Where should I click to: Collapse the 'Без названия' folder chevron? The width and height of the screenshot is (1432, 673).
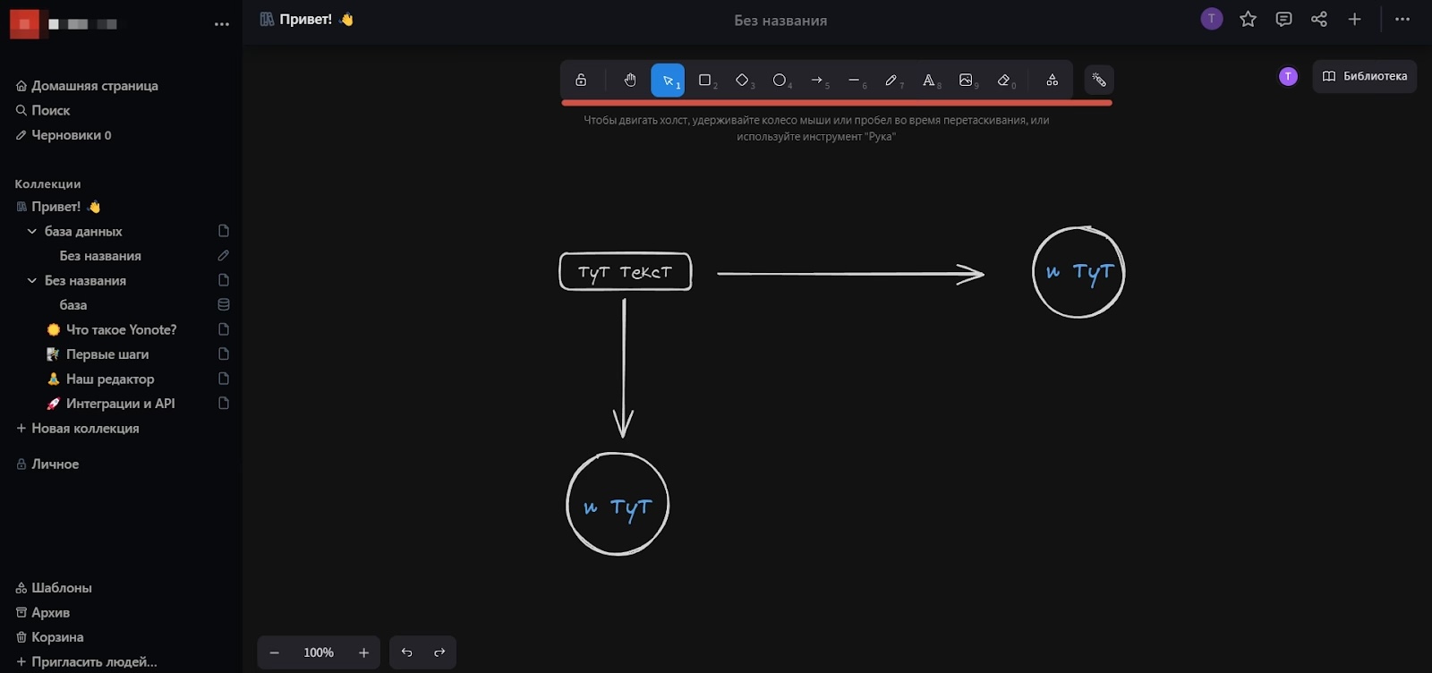tap(32, 280)
